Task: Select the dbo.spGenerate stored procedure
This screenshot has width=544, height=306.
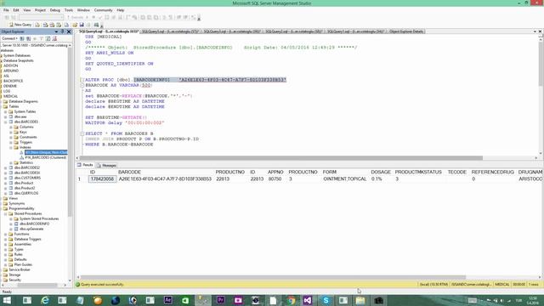Action: coord(31,229)
